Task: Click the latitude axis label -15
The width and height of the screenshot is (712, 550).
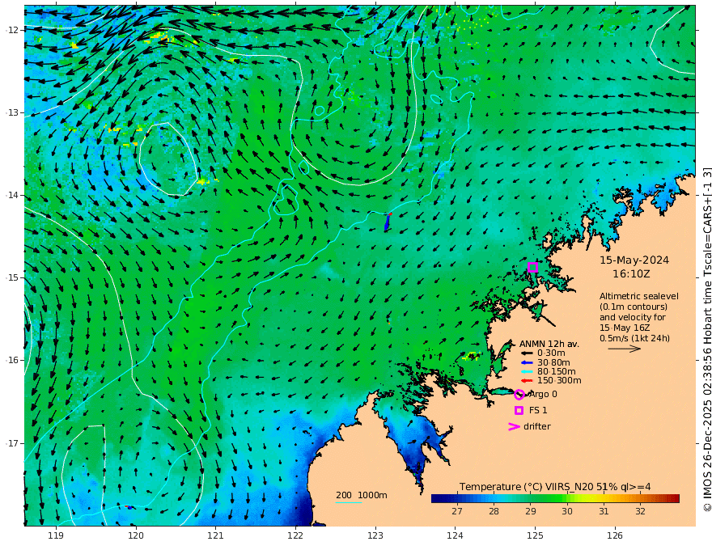Action: point(12,277)
